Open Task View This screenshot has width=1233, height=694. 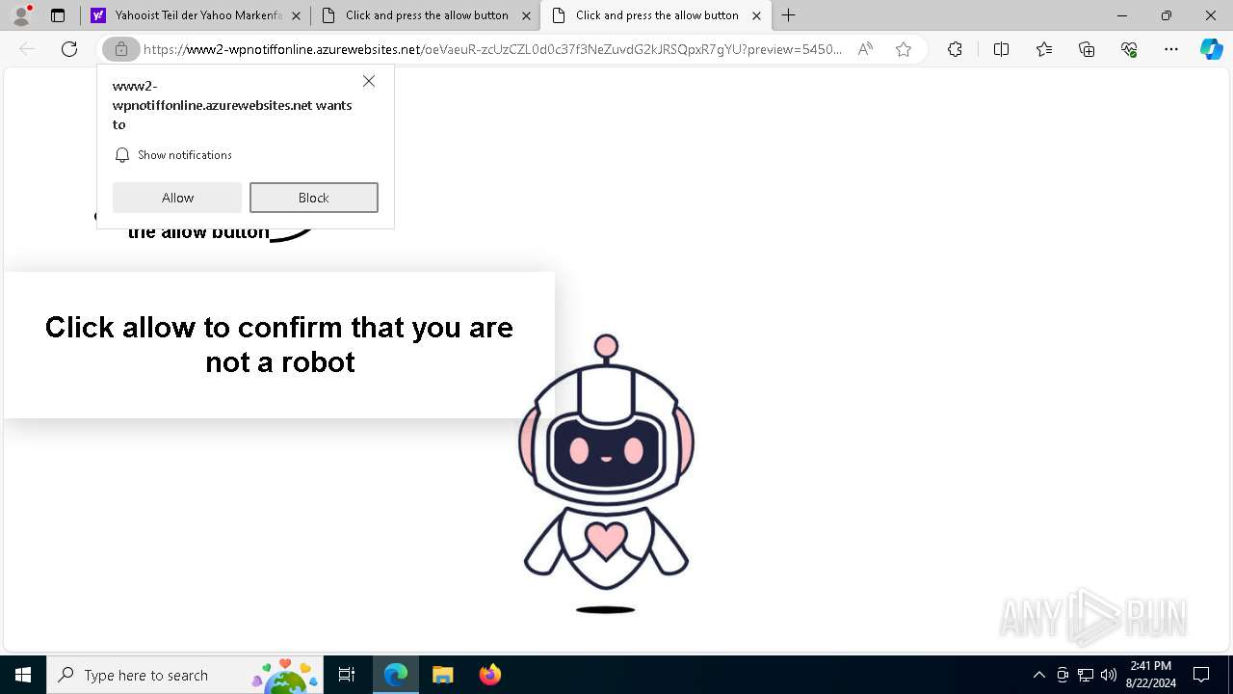click(x=347, y=675)
